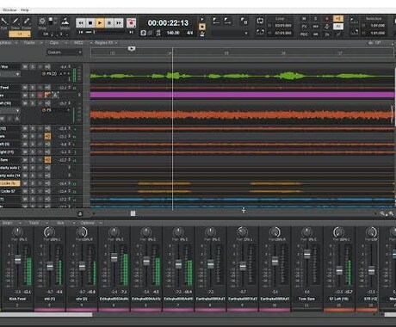
Task: Click the metronome settings icon
Action: coord(202,34)
